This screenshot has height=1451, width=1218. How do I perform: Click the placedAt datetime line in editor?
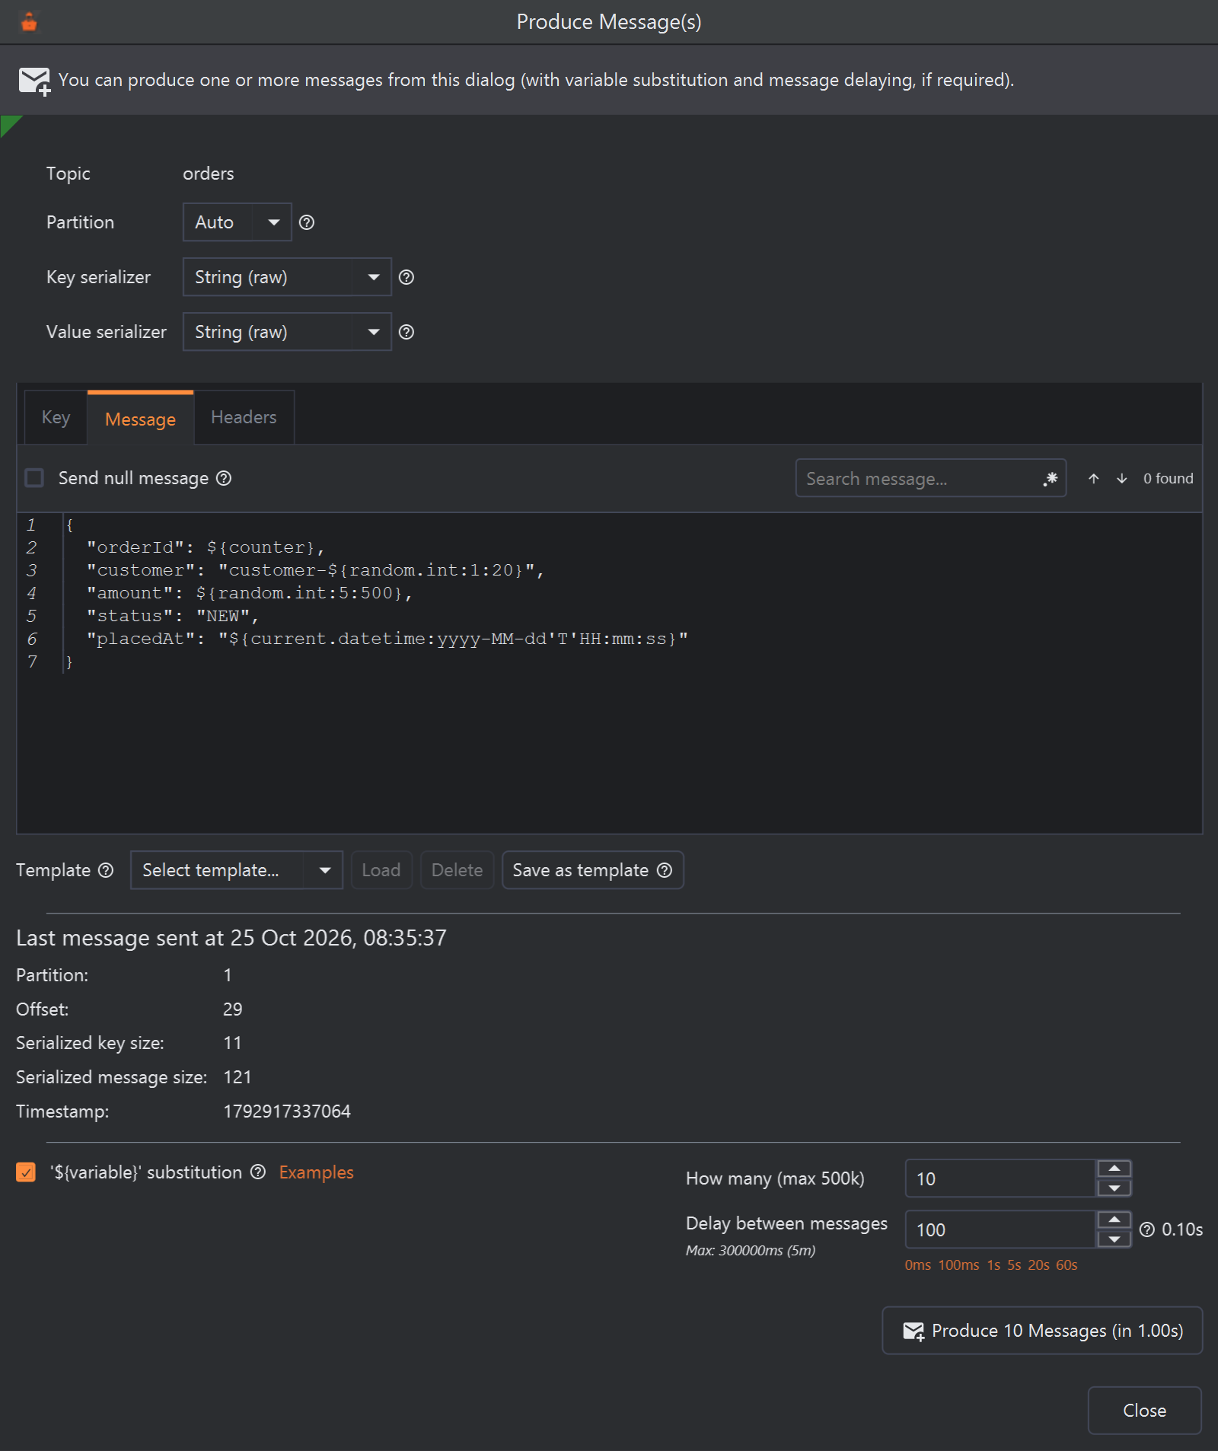387,639
